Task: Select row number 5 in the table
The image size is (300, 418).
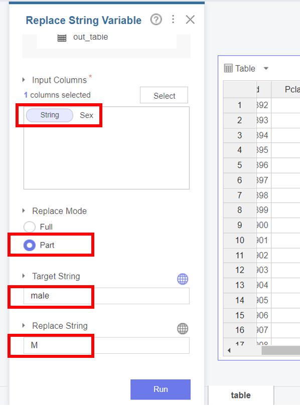Action: coord(240,165)
